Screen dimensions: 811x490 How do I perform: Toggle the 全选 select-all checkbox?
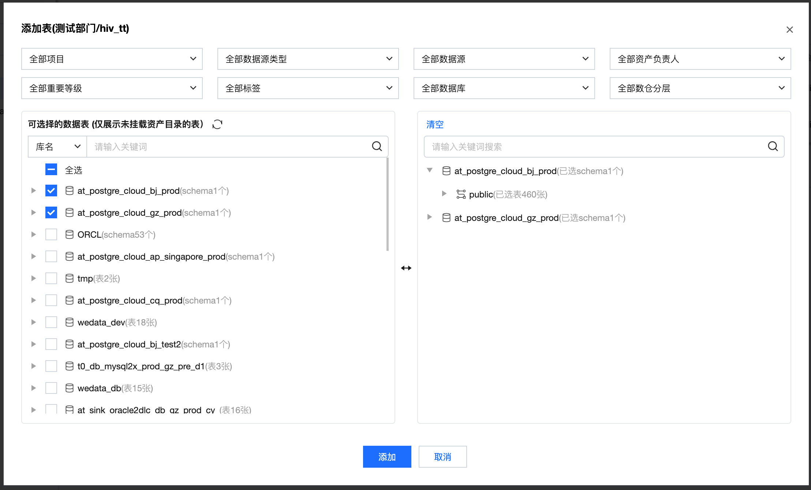tap(51, 170)
